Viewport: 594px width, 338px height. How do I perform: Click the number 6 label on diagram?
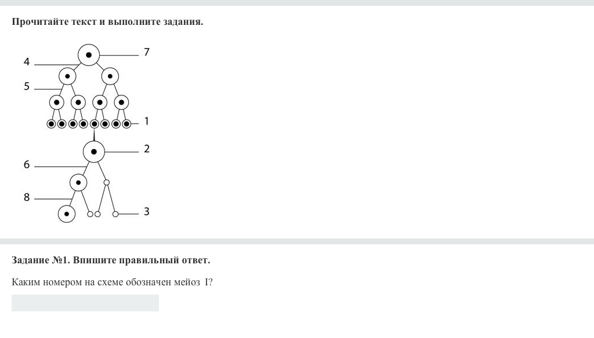pyautogui.click(x=27, y=165)
